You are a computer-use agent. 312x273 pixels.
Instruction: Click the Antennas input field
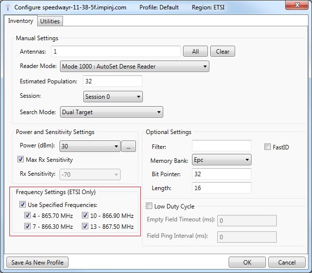[116, 52]
